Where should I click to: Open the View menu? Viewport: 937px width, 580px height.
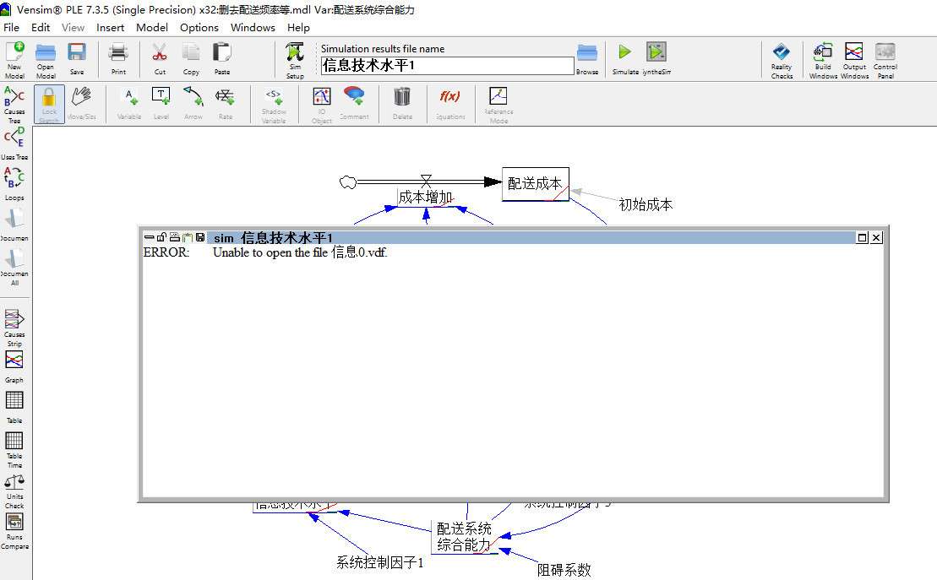click(73, 28)
